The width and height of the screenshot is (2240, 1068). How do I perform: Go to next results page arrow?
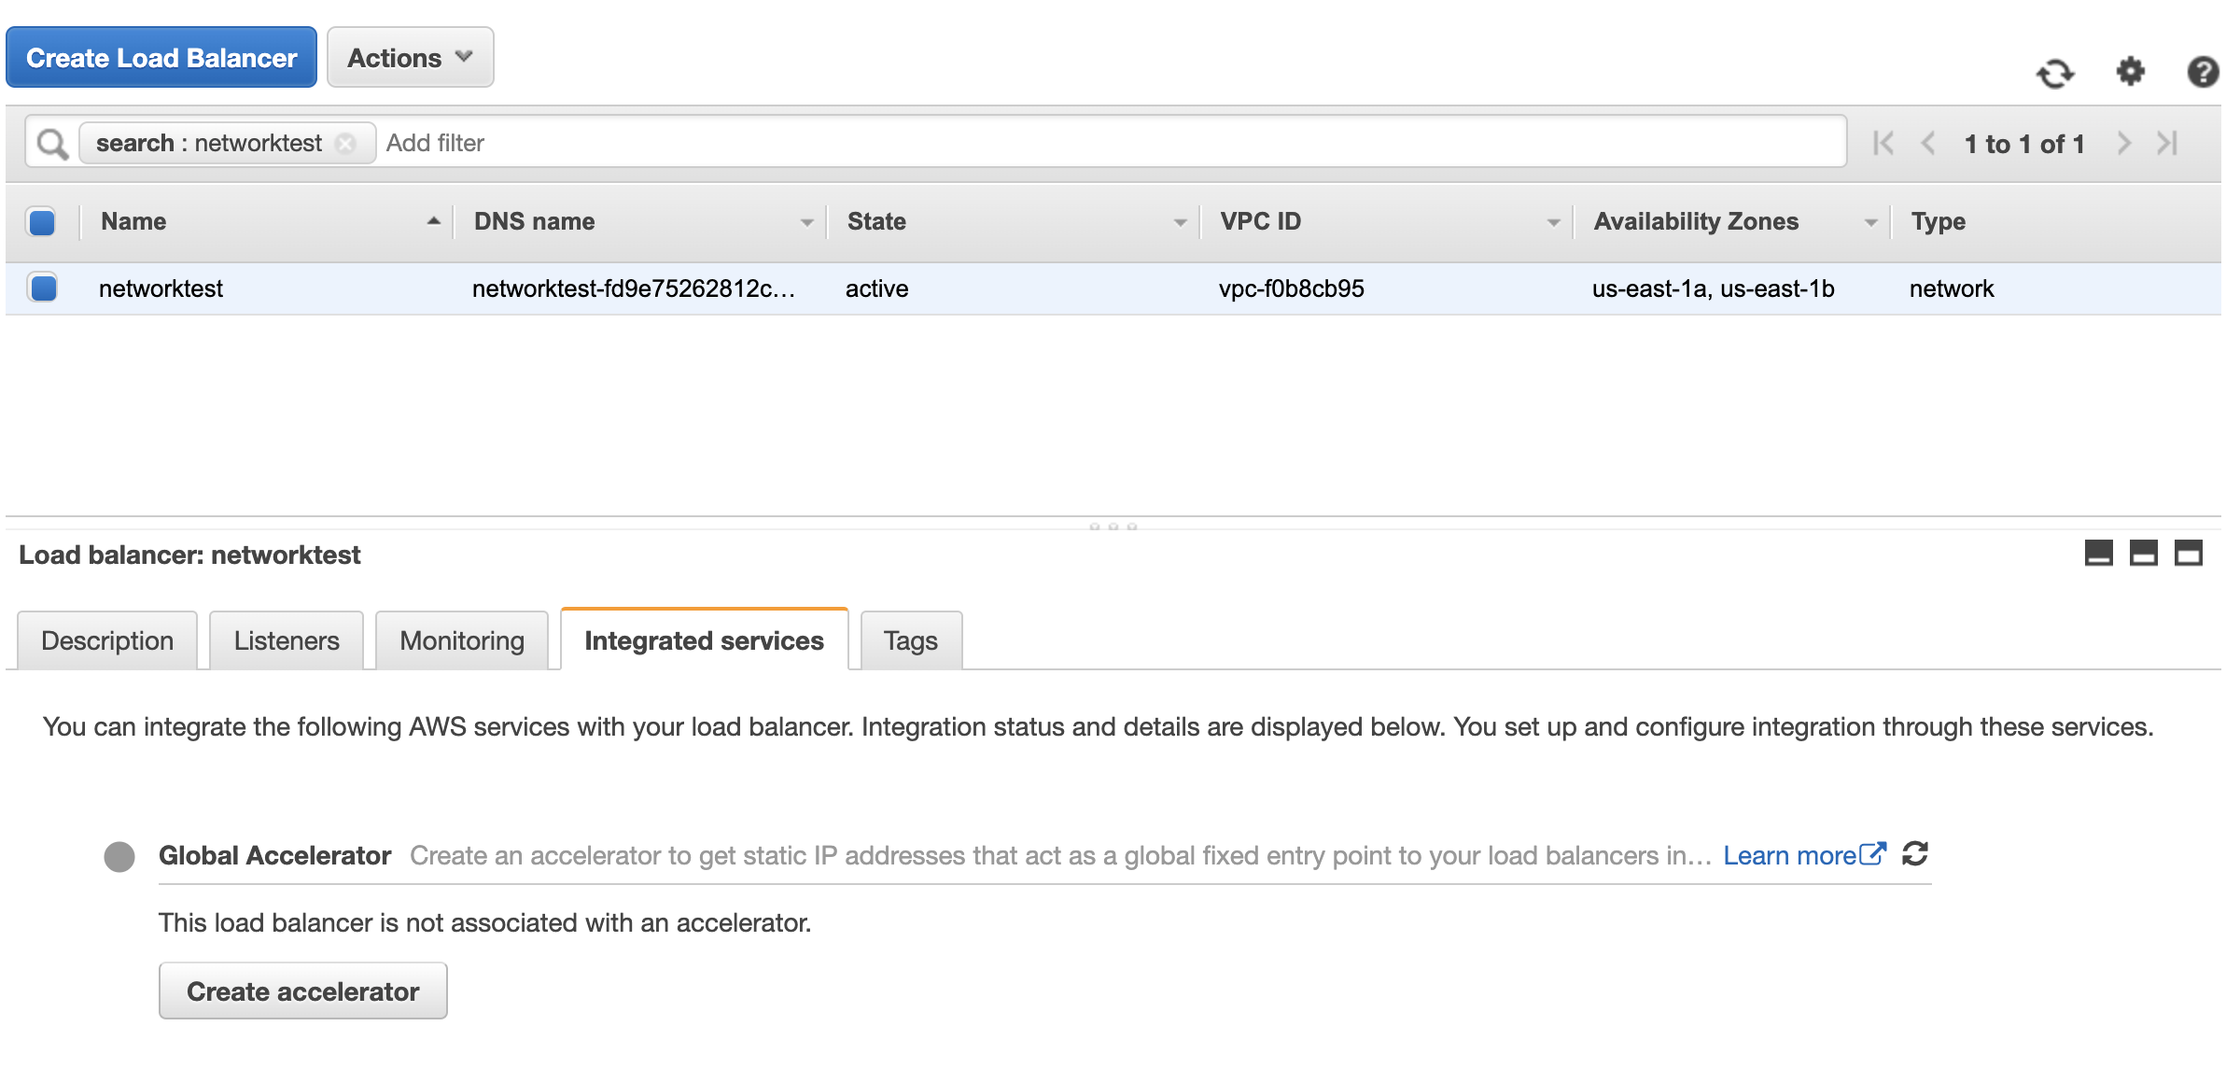2124,144
